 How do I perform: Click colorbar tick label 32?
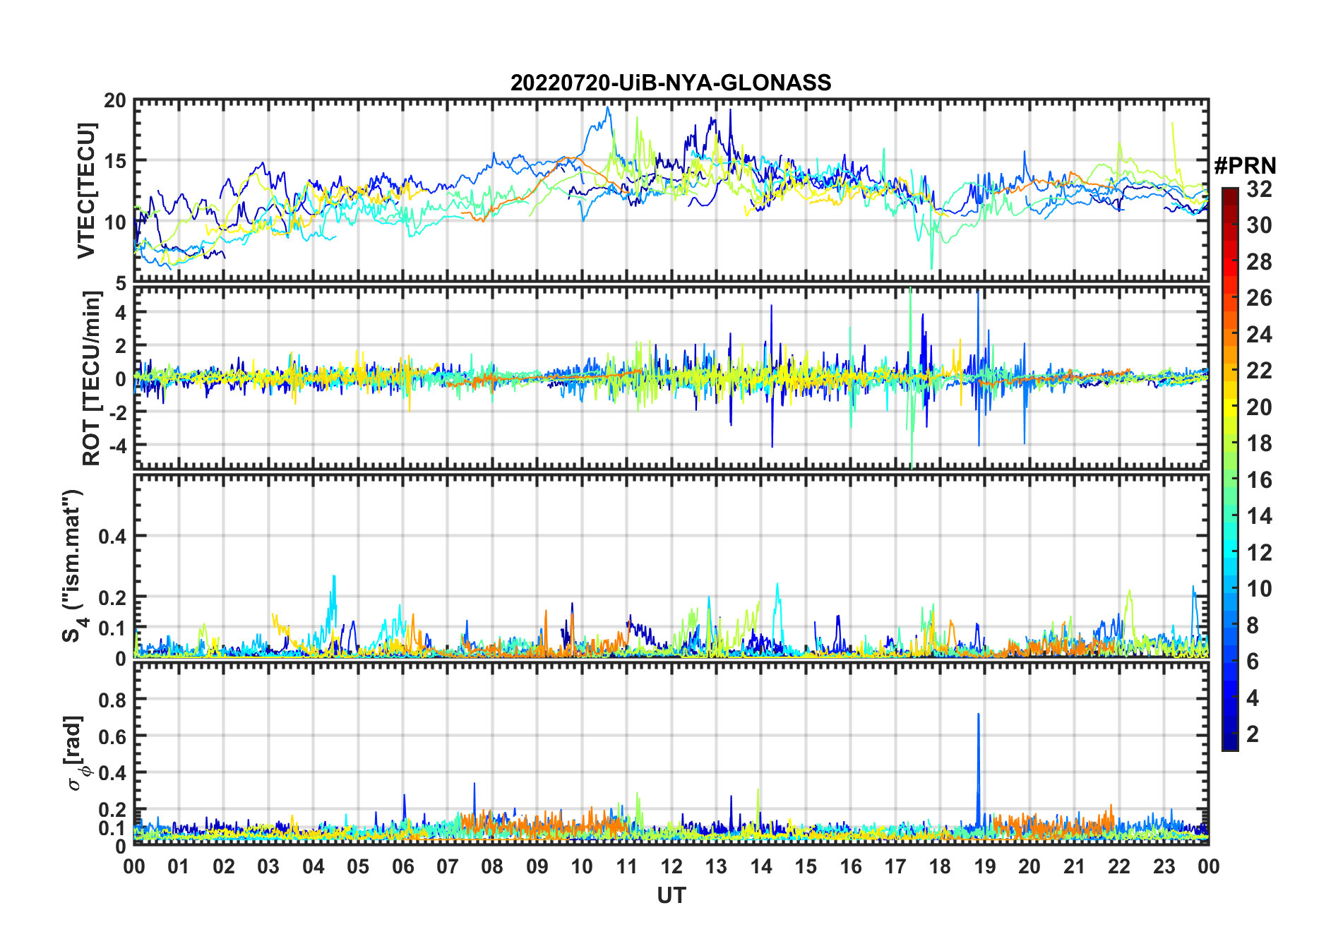pyautogui.click(x=1259, y=189)
